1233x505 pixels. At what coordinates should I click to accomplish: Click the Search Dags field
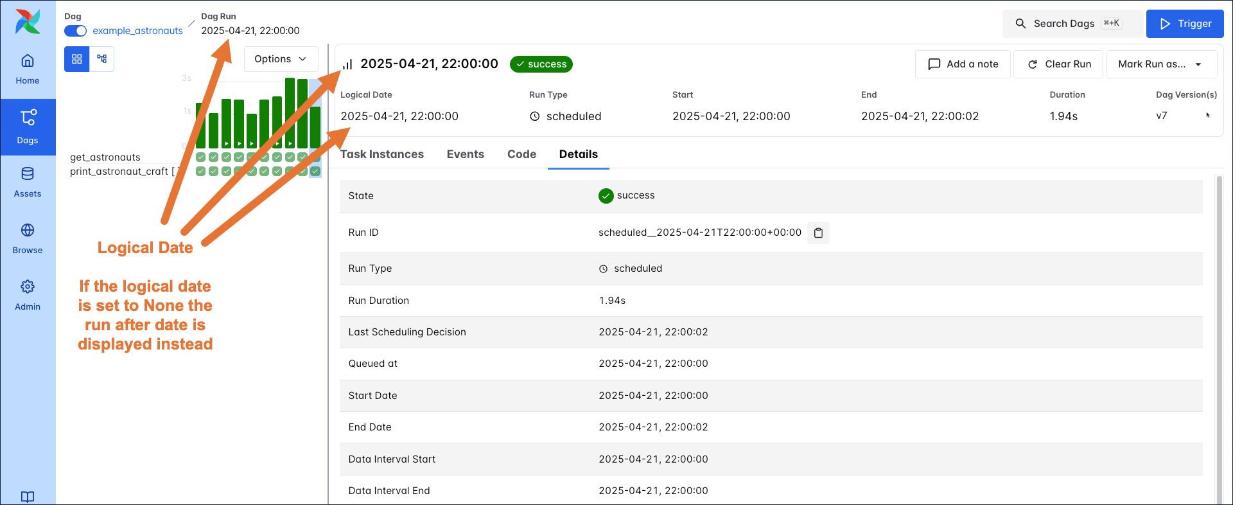(x=1072, y=24)
